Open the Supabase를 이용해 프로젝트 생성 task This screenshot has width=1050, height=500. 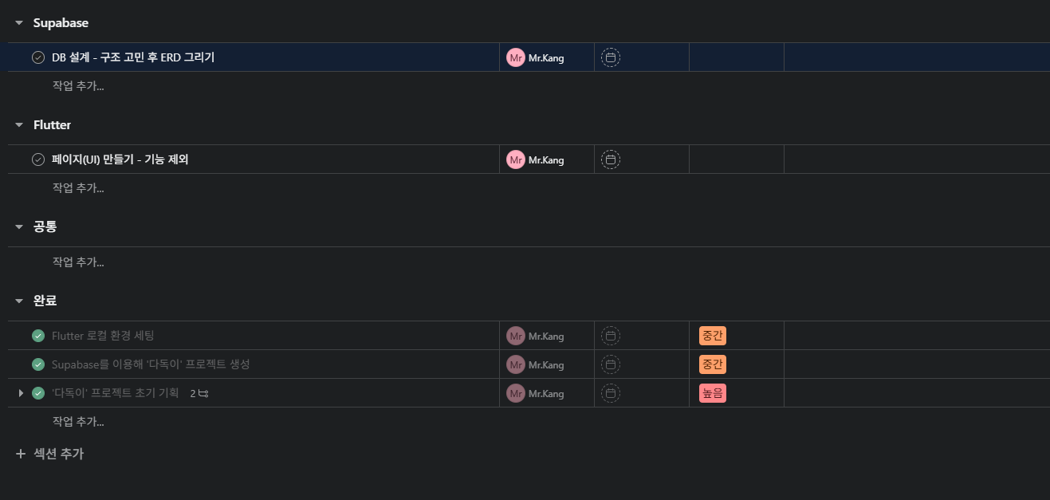coord(151,364)
